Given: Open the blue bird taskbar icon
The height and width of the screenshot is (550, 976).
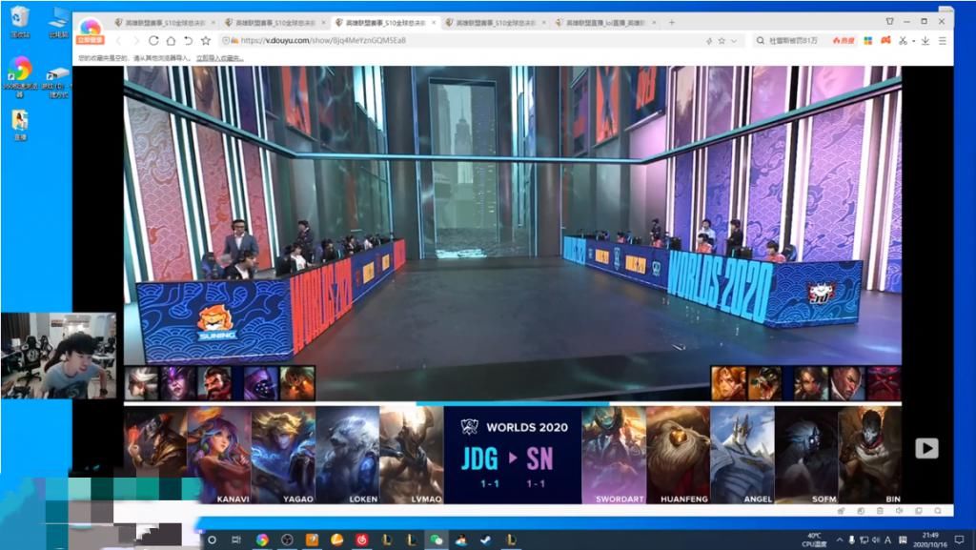Looking at the screenshot, I should point(461,540).
